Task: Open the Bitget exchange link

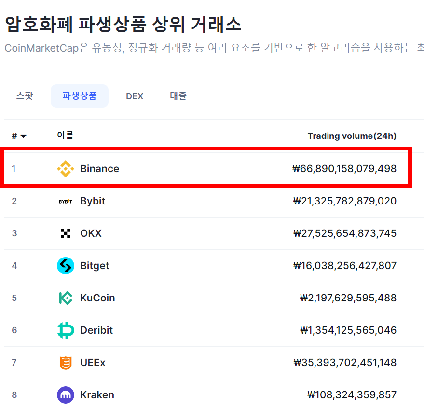Action: tap(95, 266)
